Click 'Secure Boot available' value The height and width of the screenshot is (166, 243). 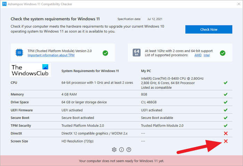coord(157,118)
